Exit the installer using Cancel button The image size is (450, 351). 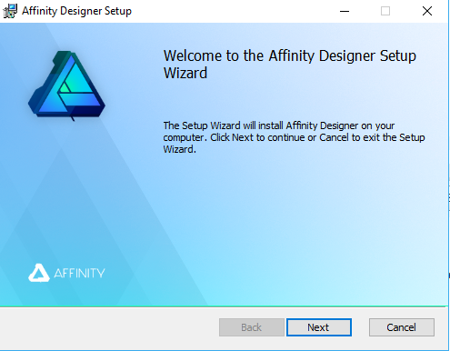(x=402, y=327)
